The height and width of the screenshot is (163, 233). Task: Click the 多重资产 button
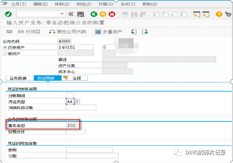coord(109,32)
